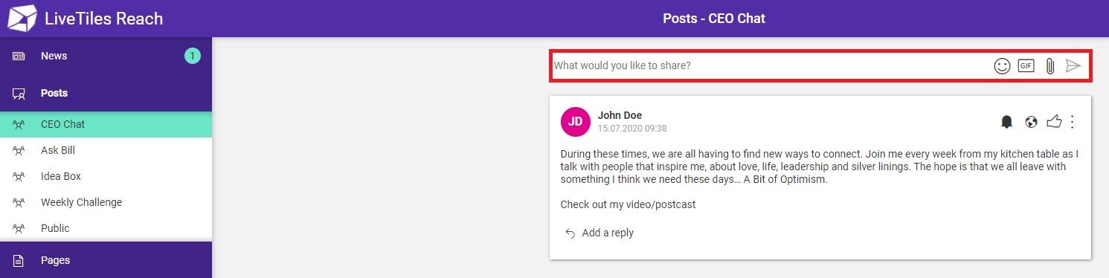This screenshot has height=278, width=1109.
Task: Open the Idea Box channel
Action: coord(106,176)
